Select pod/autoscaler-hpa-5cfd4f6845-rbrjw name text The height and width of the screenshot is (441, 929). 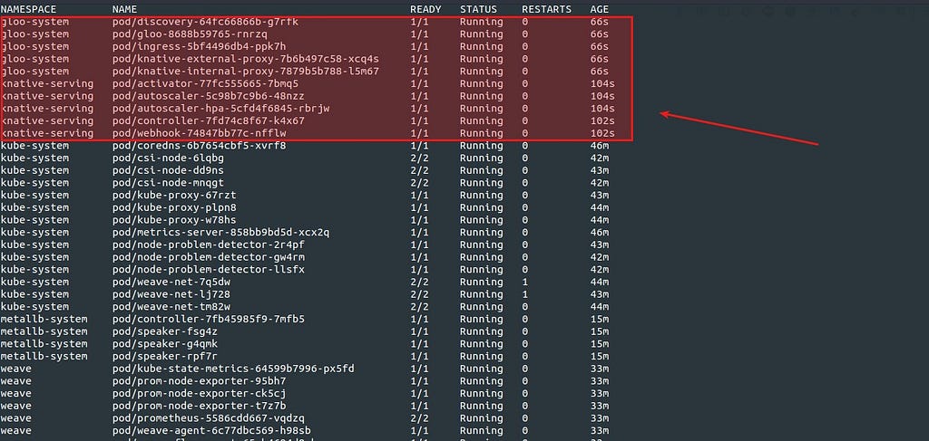point(220,109)
